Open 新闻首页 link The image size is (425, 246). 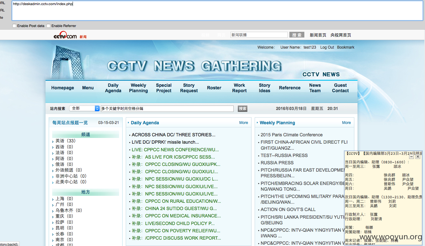pyautogui.click(x=318, y=35)
